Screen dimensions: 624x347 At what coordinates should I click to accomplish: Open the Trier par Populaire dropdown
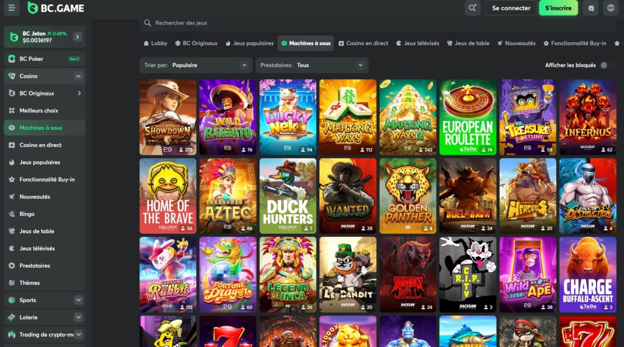click(x=196, y=65)
